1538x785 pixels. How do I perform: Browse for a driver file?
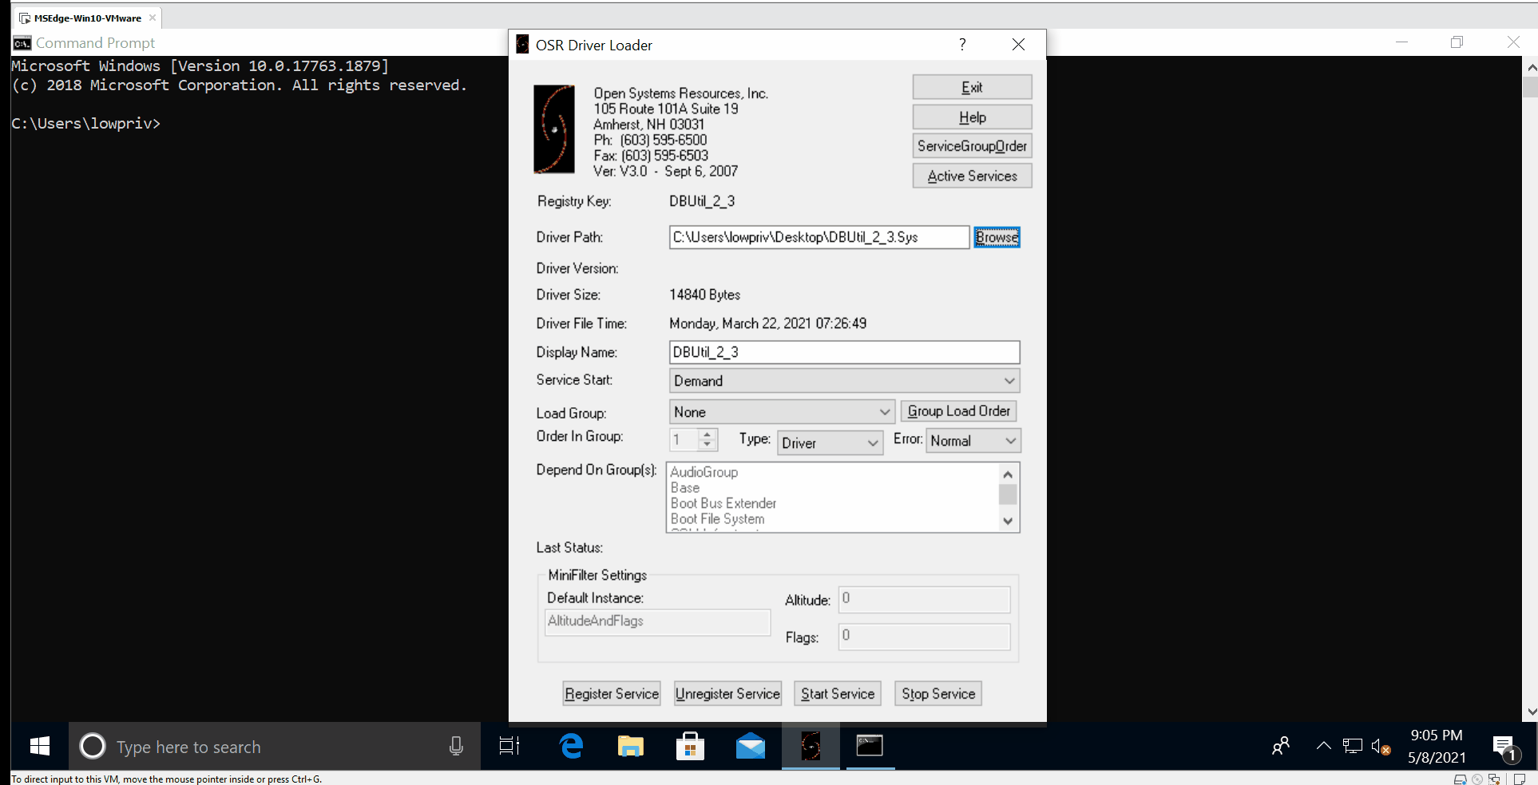[x=997, y=237]
